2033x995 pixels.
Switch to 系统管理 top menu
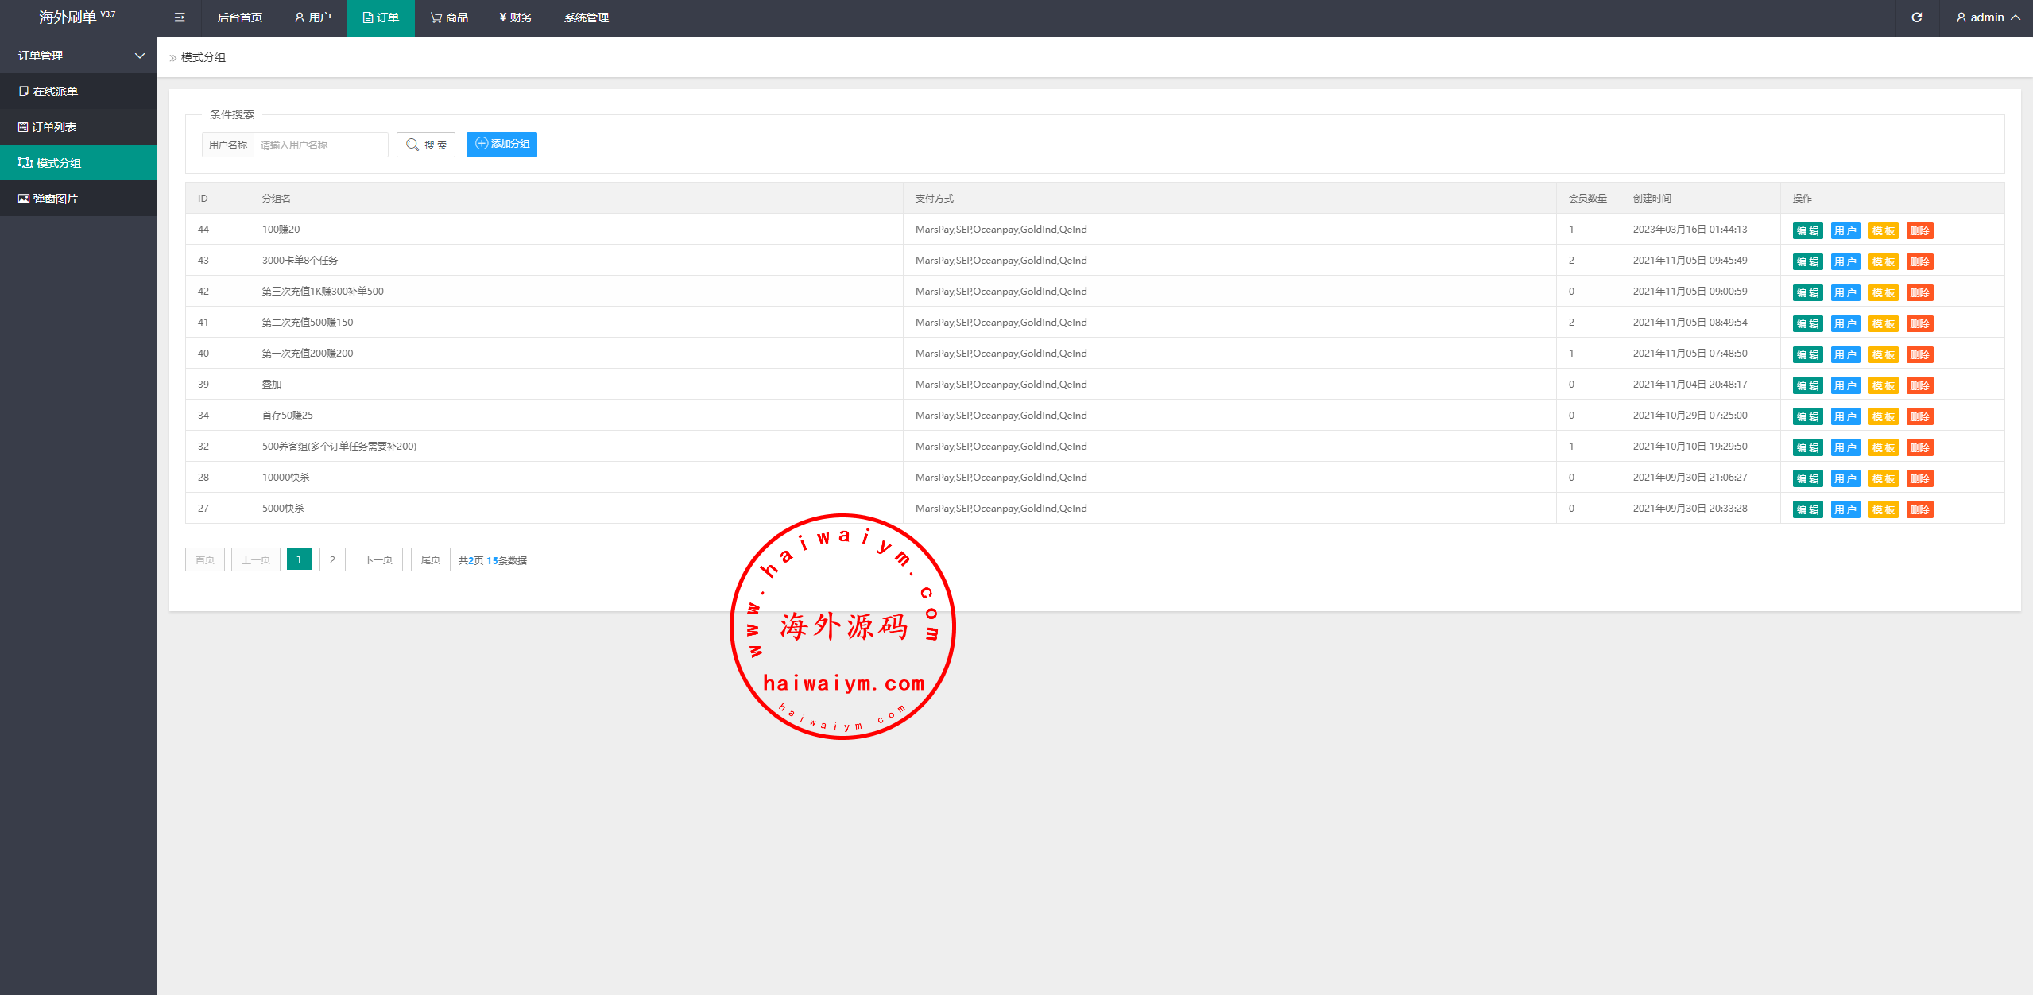(586, 17)
